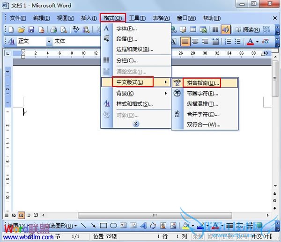Click the Print icon in toolbar
Image resolution: width=281 pixels, height=242 pixels.
(x=53, y=29)
